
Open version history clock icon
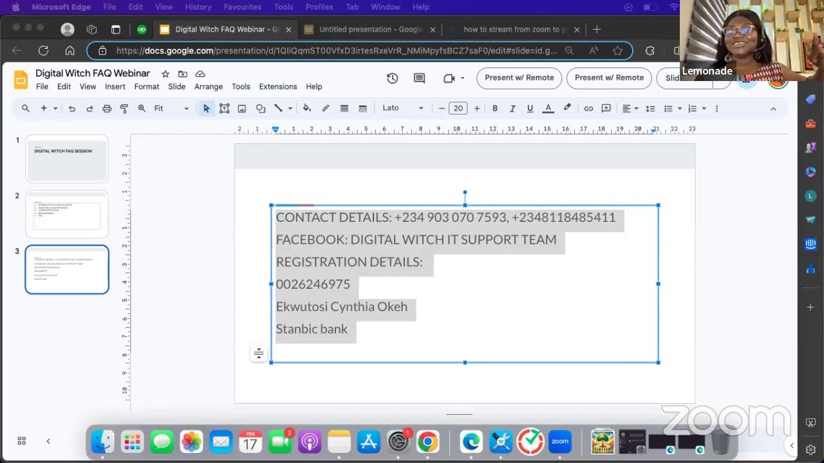(x=392, y=78)
